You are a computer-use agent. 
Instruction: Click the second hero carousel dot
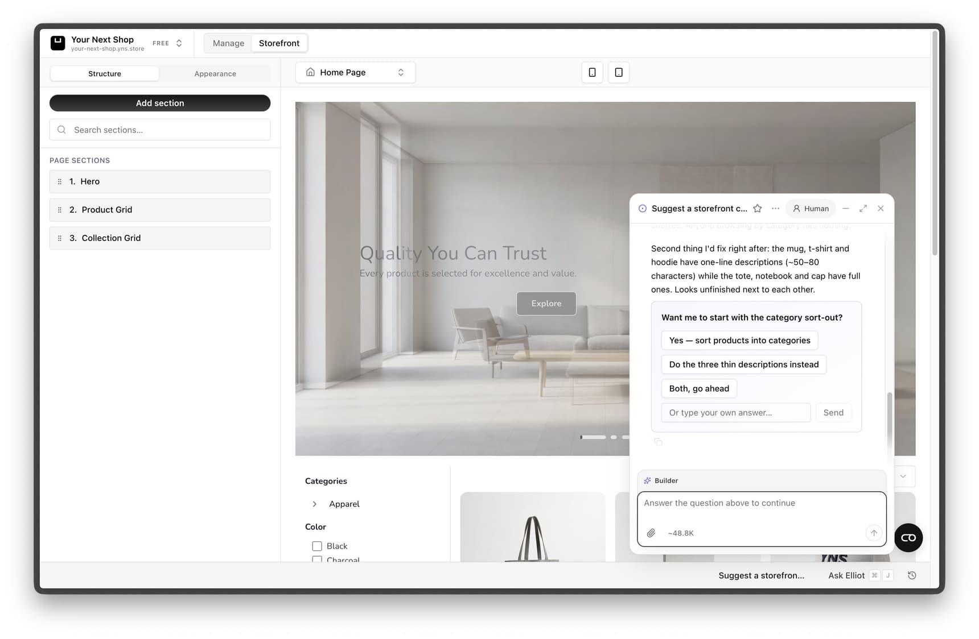coord(614,437)
